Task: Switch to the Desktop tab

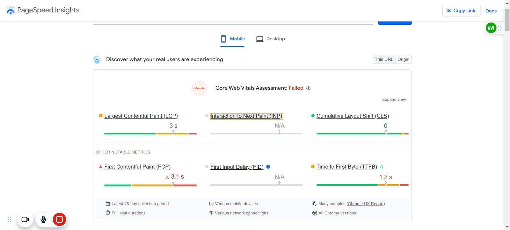Action: pyautogui.click(x=271, y=39)
